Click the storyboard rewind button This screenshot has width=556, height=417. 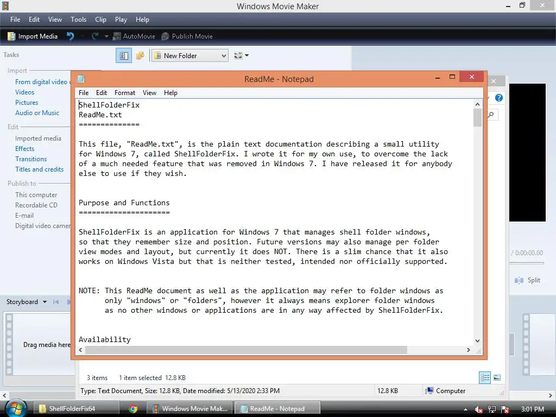tap(56, 302)
